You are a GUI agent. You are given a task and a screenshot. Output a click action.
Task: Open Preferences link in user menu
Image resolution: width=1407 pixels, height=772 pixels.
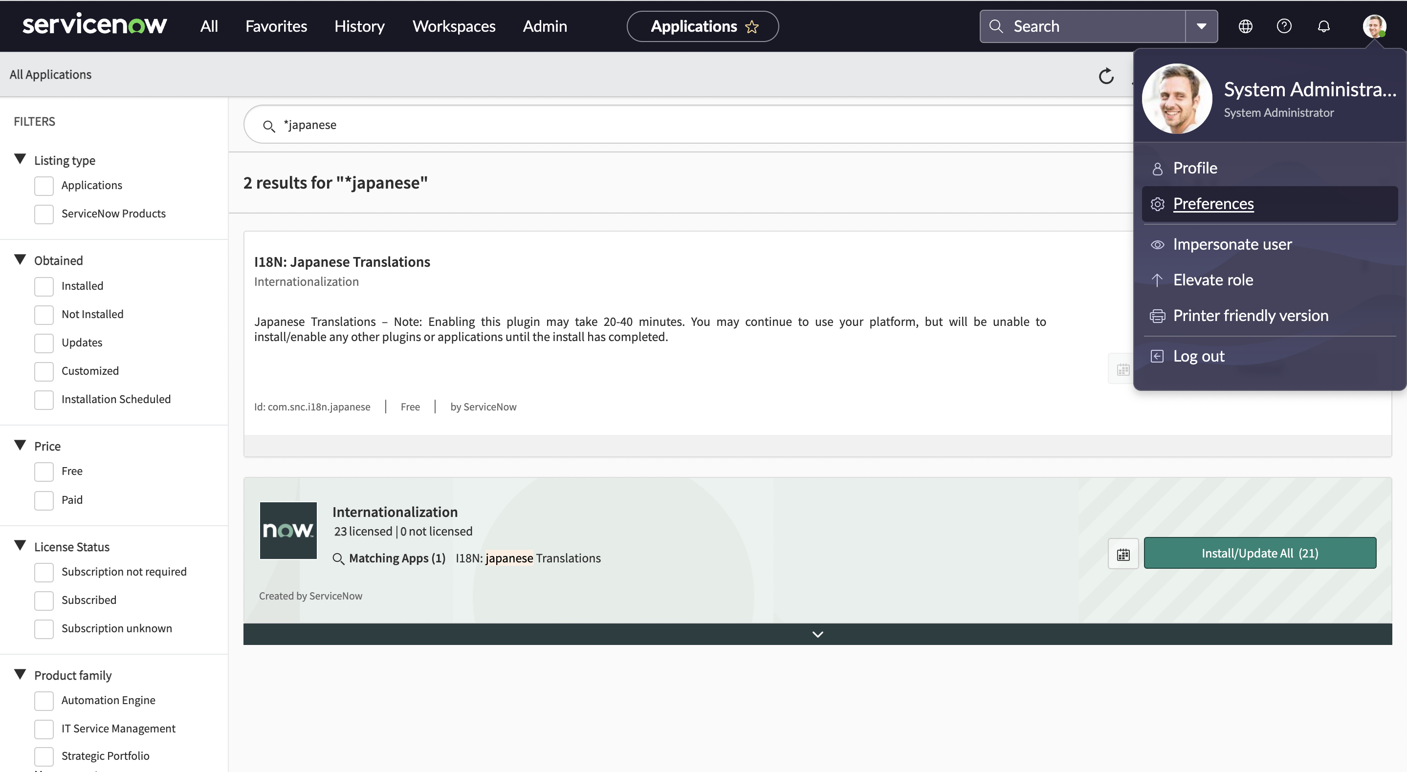1213,204
